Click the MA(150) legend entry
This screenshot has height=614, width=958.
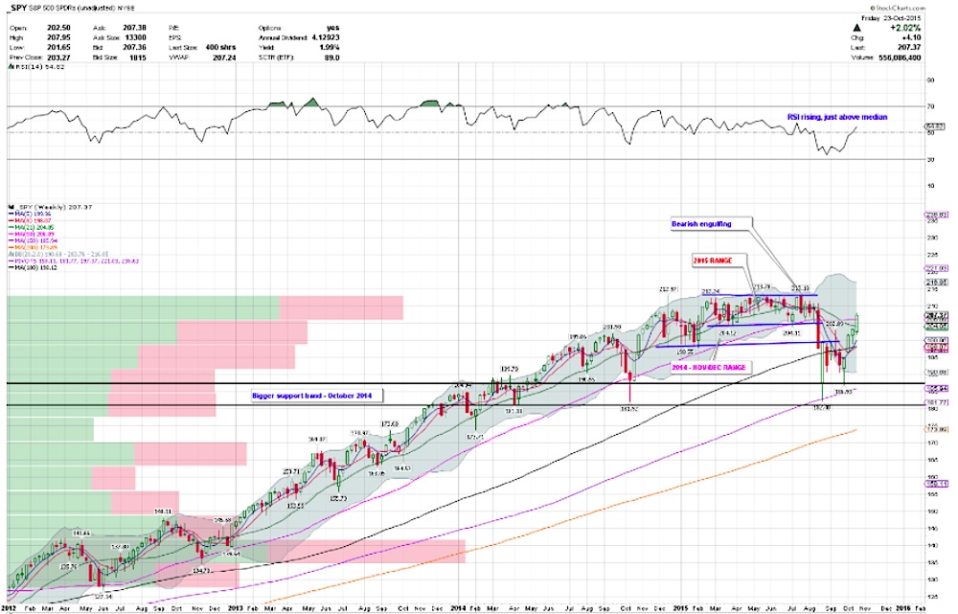33,240
